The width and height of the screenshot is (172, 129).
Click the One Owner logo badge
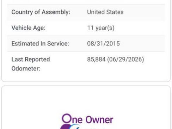click(87, 121)
